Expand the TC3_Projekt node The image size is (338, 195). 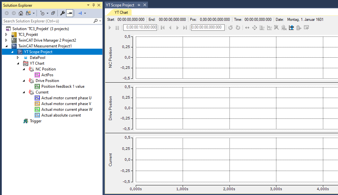click(x=6, y=35)
